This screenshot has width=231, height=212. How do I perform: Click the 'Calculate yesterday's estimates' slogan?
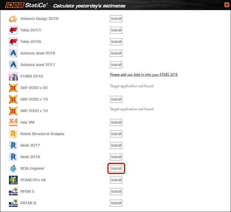pos(89,6)
